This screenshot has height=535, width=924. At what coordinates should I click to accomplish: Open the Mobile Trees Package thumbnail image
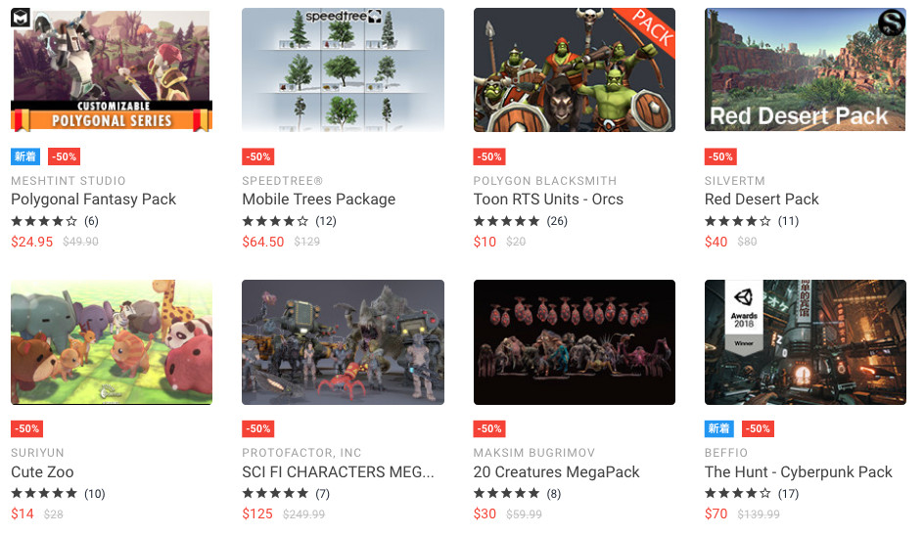(x=343, y=69)
